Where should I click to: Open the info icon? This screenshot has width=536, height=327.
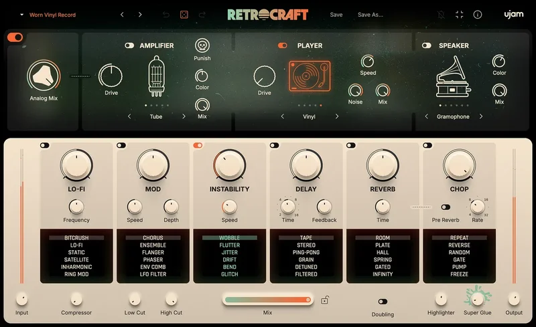[x=478, y=15]
